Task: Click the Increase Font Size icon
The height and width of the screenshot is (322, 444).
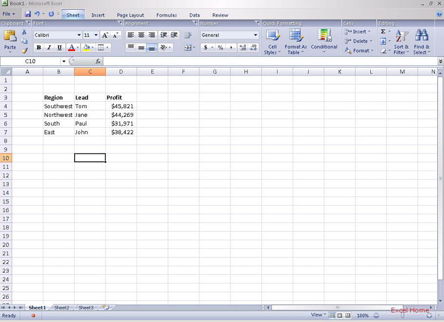Action: [105, 35]
